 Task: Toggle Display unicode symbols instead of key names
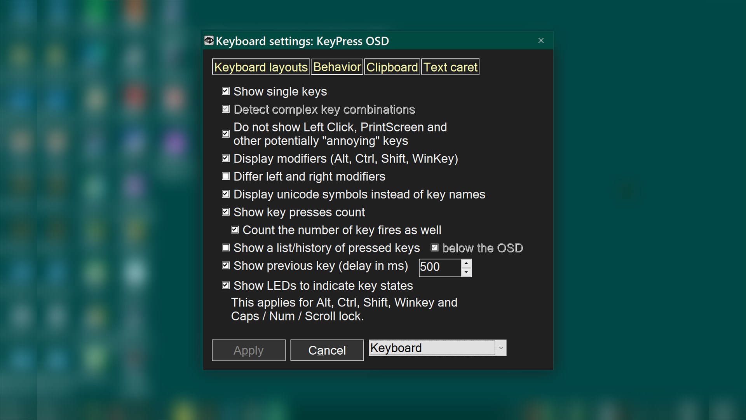coord(226,194)
